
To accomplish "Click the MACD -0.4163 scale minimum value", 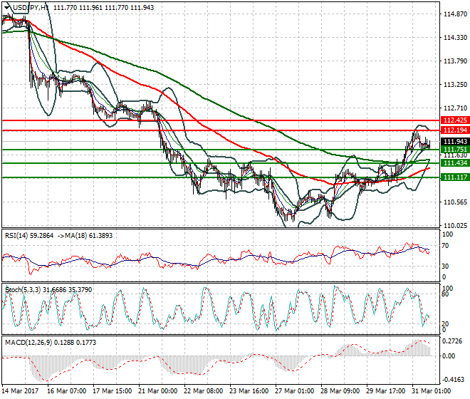I will point(452,380).
